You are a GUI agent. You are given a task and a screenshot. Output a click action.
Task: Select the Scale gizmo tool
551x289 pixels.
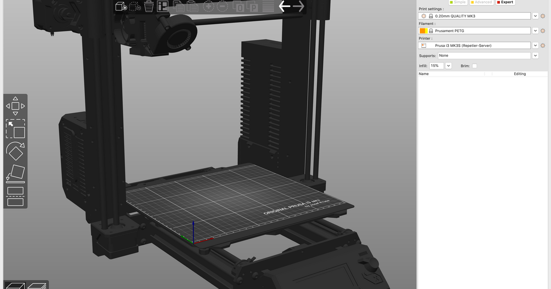[15, 129]
